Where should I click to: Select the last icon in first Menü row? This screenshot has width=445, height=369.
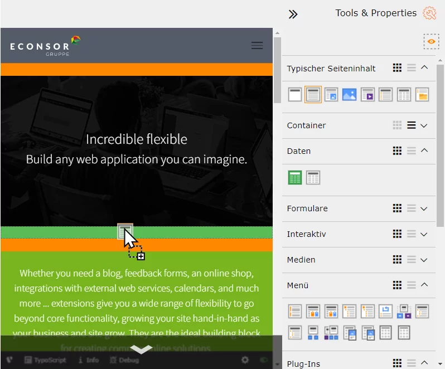point(422,312)
